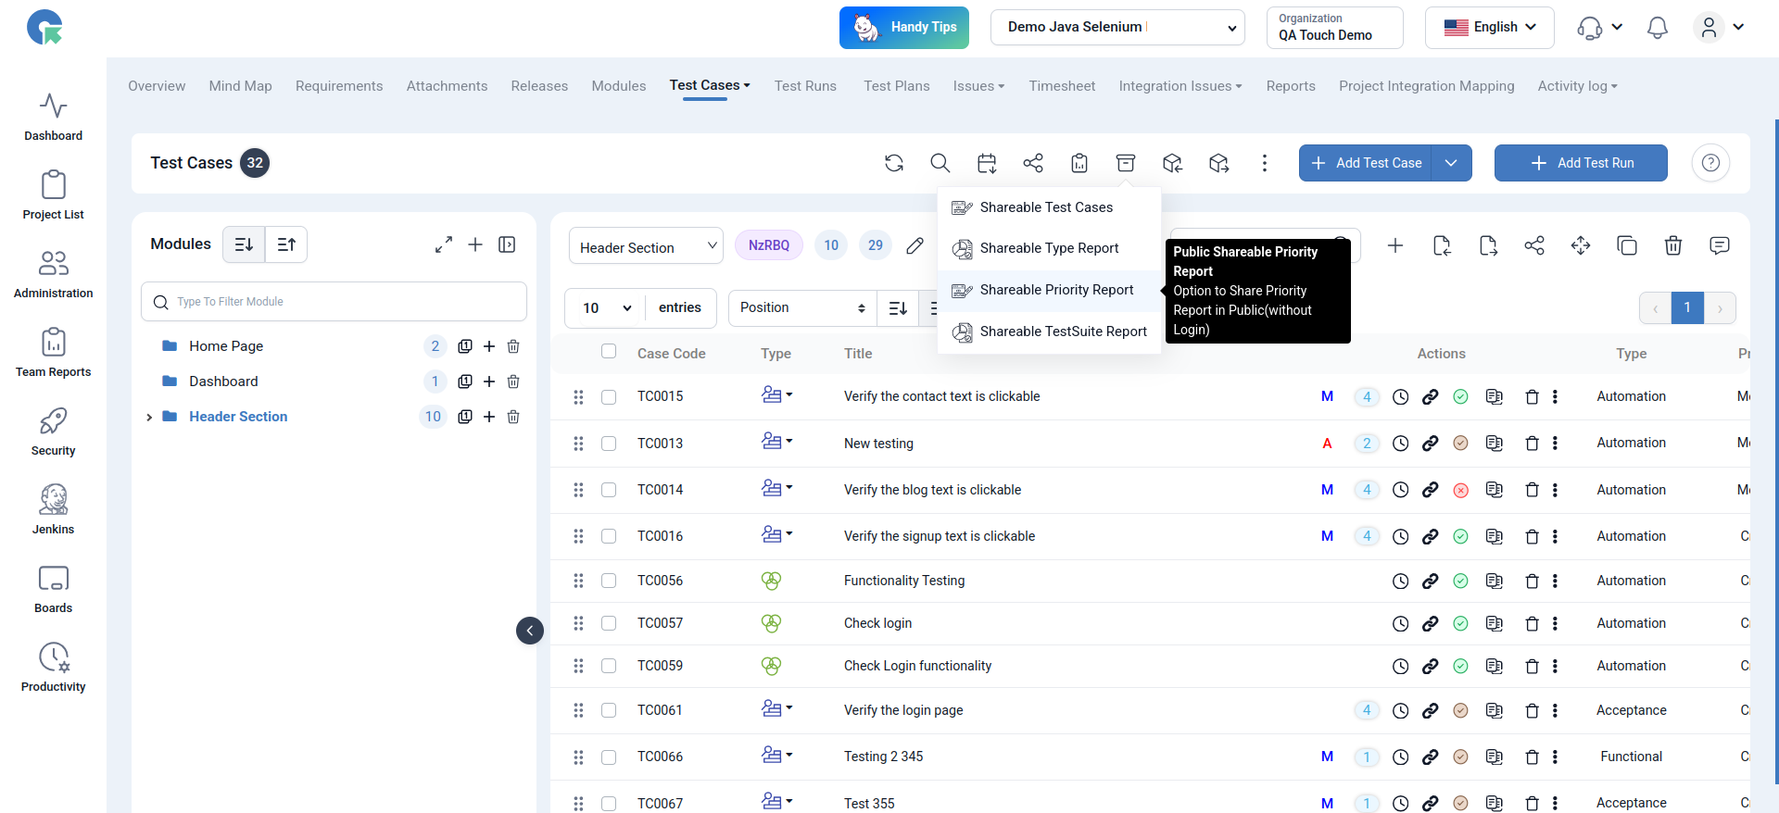The height and width of the screenshot is (813, 1779).
Task: Click the help question mark icon
Action: point(1710,163)
